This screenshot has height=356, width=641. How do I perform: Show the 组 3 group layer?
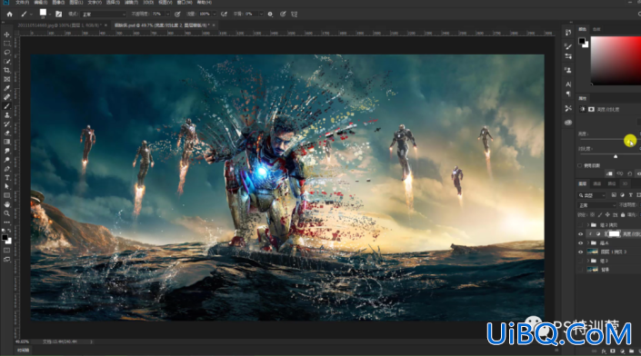580,261
